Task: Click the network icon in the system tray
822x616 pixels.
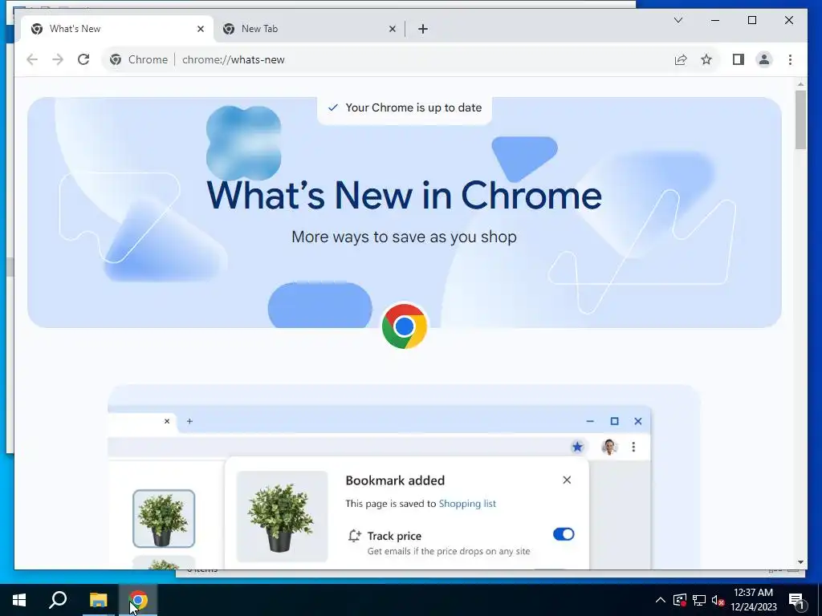Action: point(699,600)
